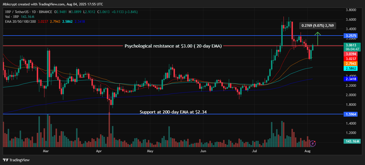Click the teal 3.0613 current price label
The width and height of the screenshot is (365, 165).
[351, 45]
